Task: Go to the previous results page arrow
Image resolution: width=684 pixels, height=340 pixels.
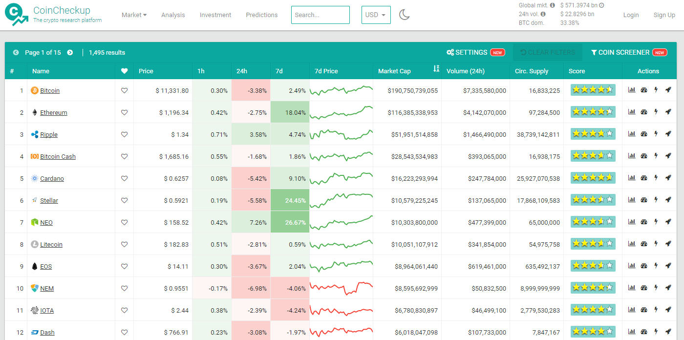Action: 16,52
